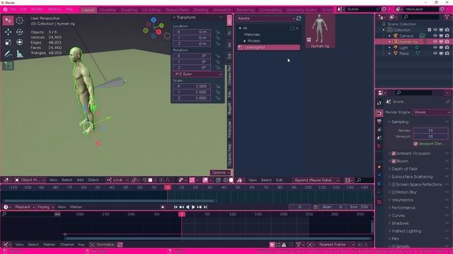The width and height of the screenshot is (453, 254).
Task: Jump to the last frame
Action: tap(205, 207)
